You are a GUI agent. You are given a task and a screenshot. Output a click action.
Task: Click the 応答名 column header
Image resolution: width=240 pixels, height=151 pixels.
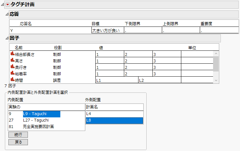point(26,24)
